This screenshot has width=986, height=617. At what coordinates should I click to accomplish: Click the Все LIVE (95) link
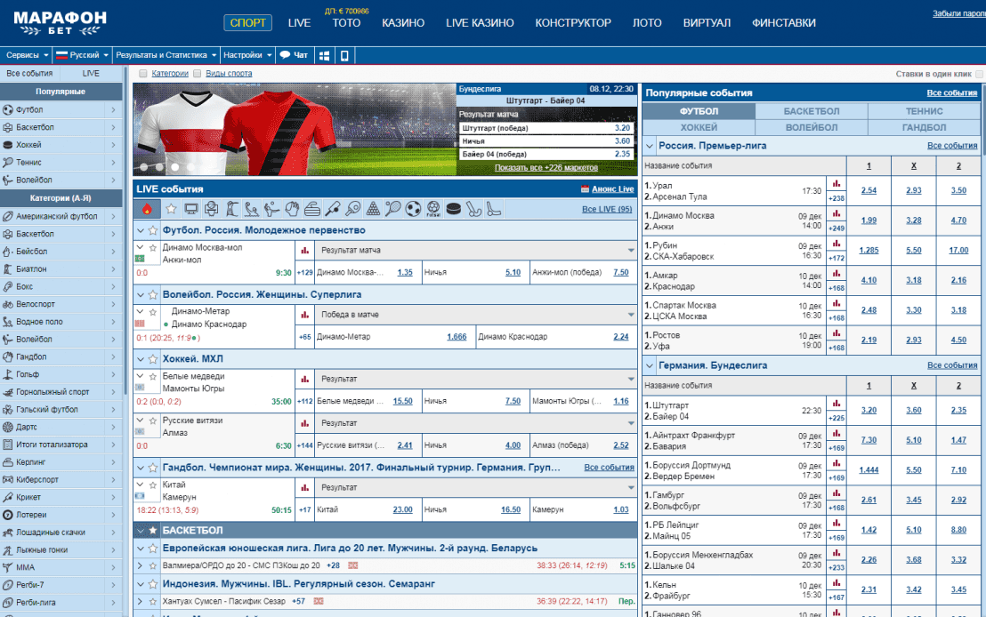pyautogui.click(x=607, y=209)
